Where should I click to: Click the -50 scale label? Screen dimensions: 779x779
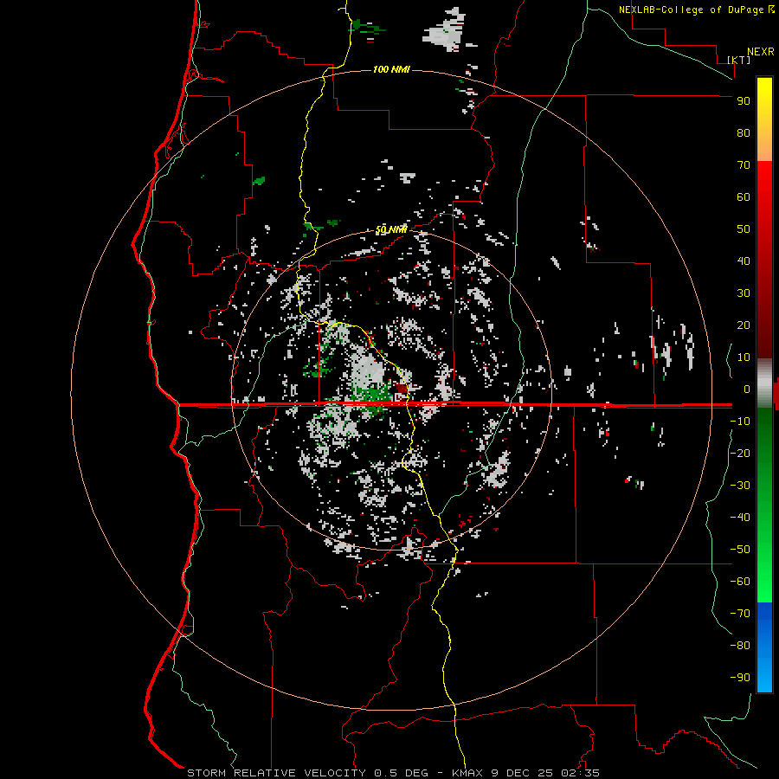(740, 550)
